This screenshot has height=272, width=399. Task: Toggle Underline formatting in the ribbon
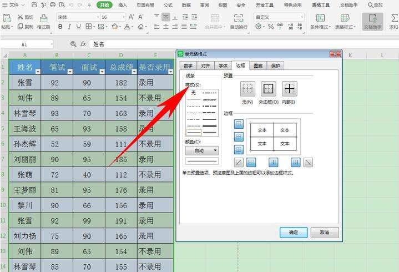pyautogui.click(x=79, y=27)
